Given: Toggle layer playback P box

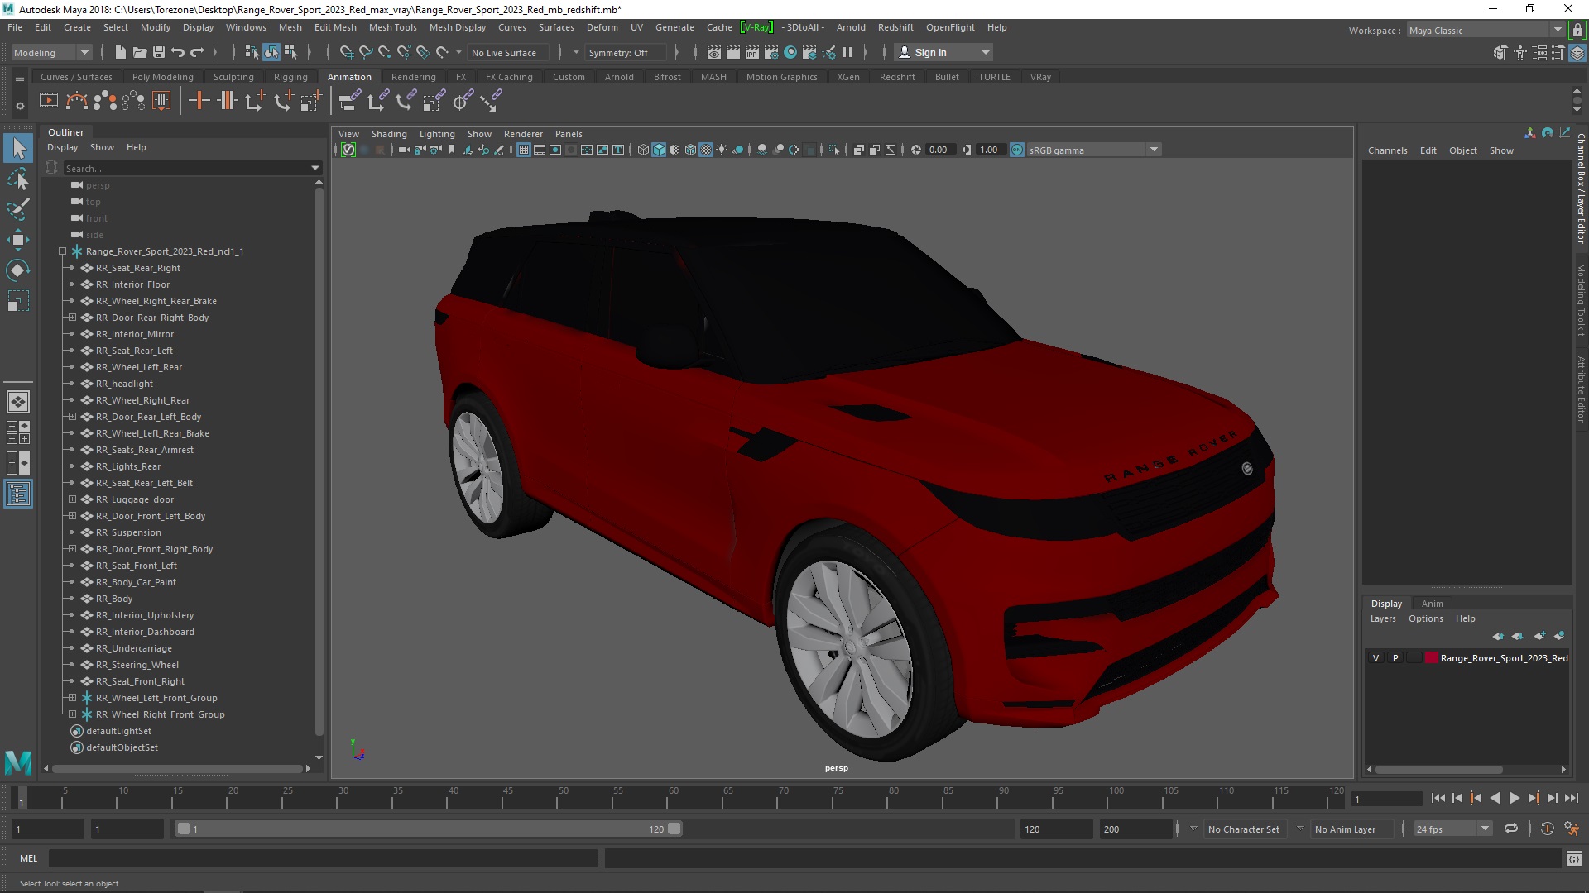Looking at the screenshot, I should 1395,658.
